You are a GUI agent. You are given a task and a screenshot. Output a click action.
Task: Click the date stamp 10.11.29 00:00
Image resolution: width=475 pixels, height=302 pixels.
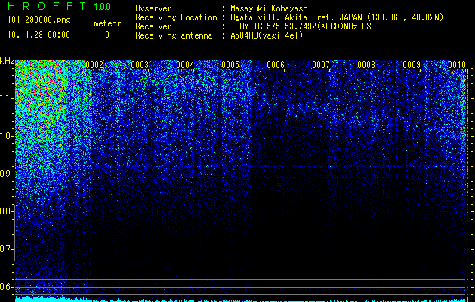point(39,35)
